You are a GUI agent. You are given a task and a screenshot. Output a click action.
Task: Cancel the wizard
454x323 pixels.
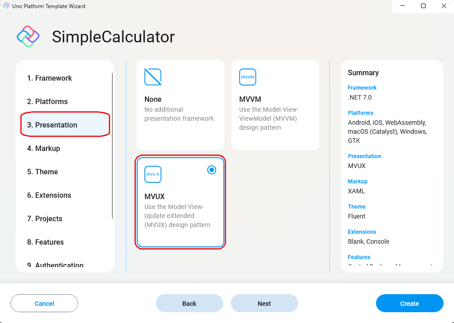click(x=44, y=303)
